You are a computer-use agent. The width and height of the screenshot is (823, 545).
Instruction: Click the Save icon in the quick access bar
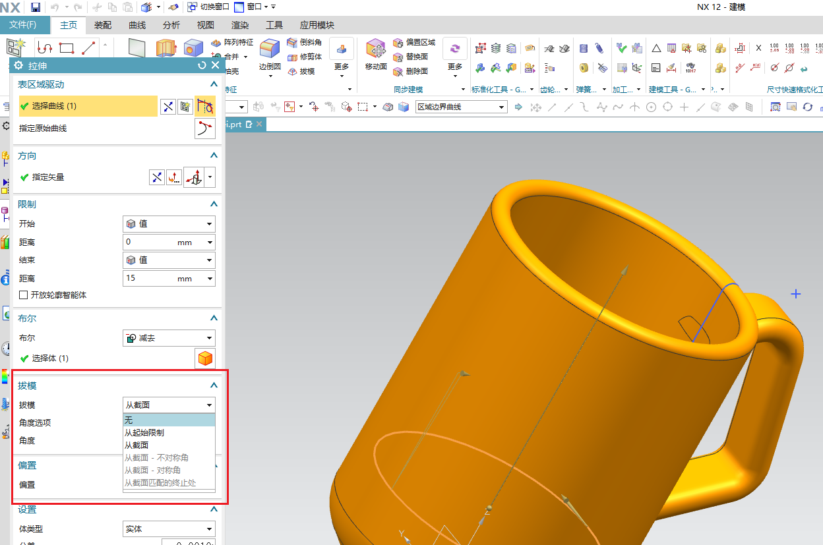36,7
